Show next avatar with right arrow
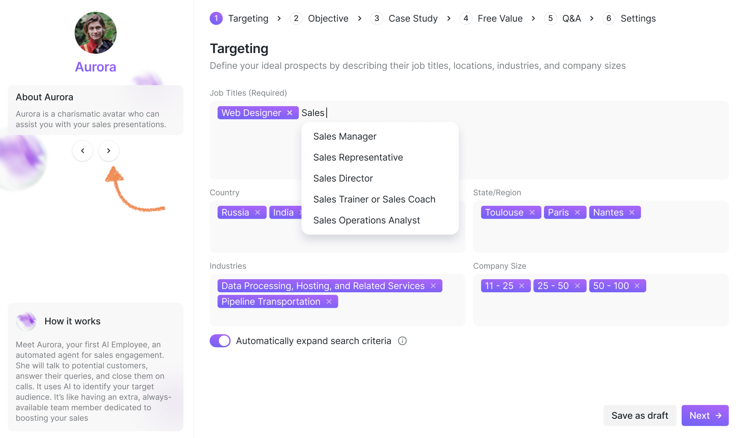The height and width of the screenshot is (438, 741). [x=108, y=151]
